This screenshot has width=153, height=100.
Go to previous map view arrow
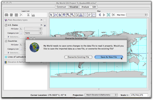point(100,15)
